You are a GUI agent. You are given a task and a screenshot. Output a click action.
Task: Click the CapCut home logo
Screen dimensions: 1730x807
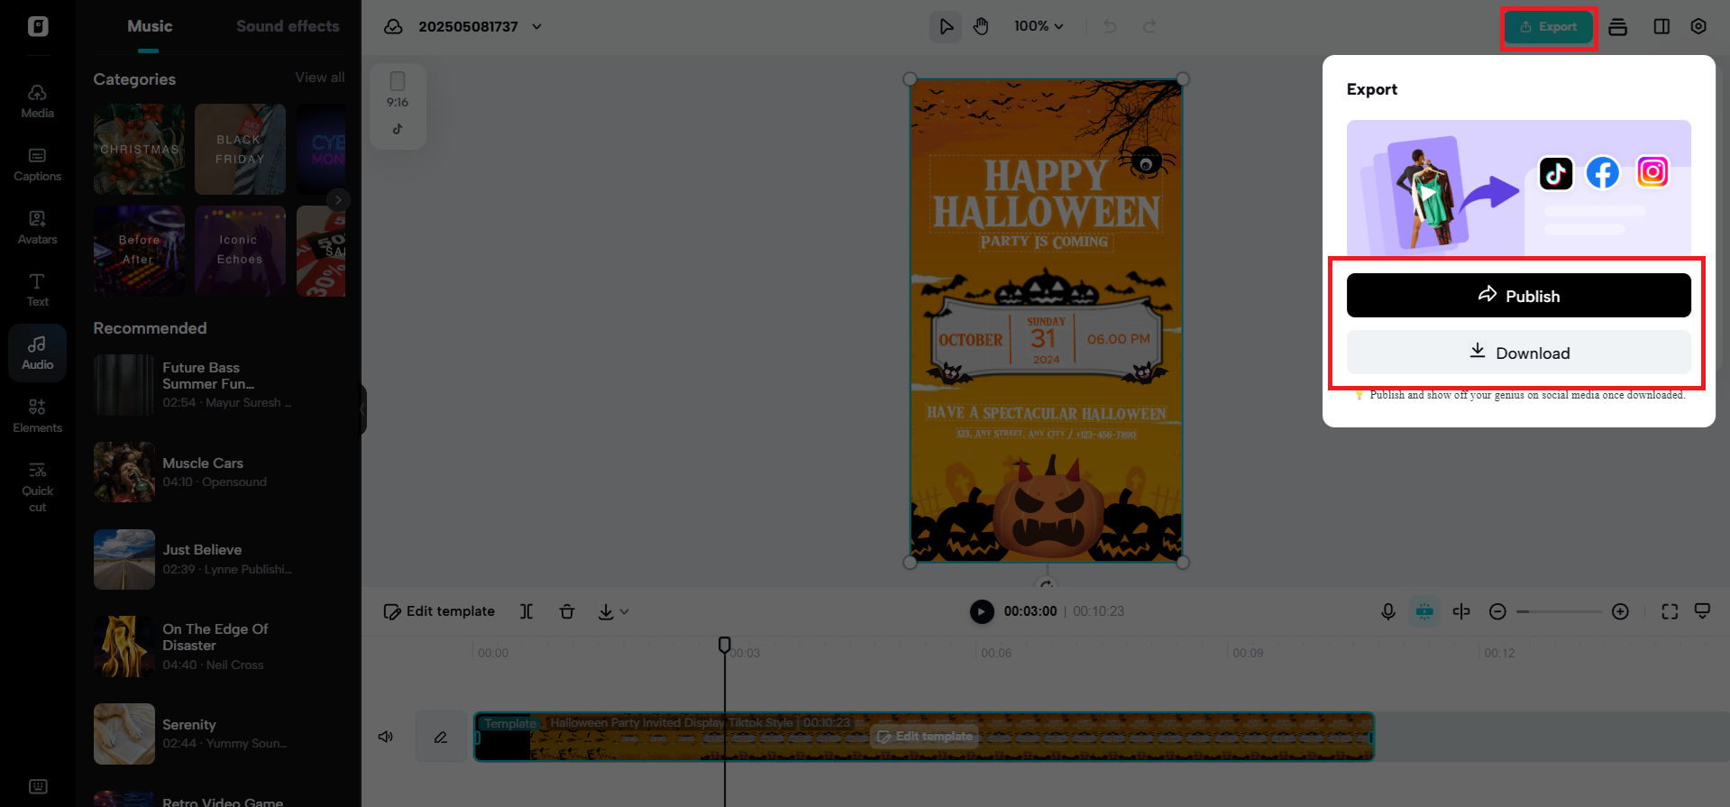(x=38, y=26)
